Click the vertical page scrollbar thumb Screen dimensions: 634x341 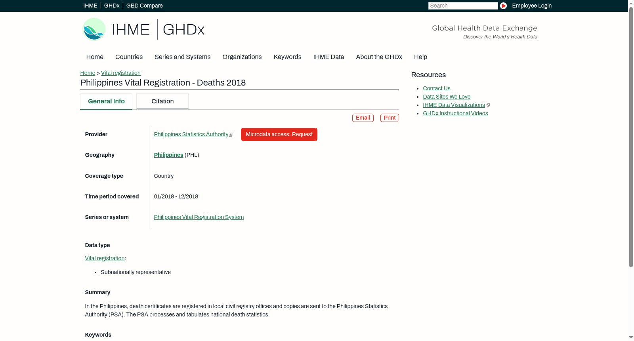631,137
